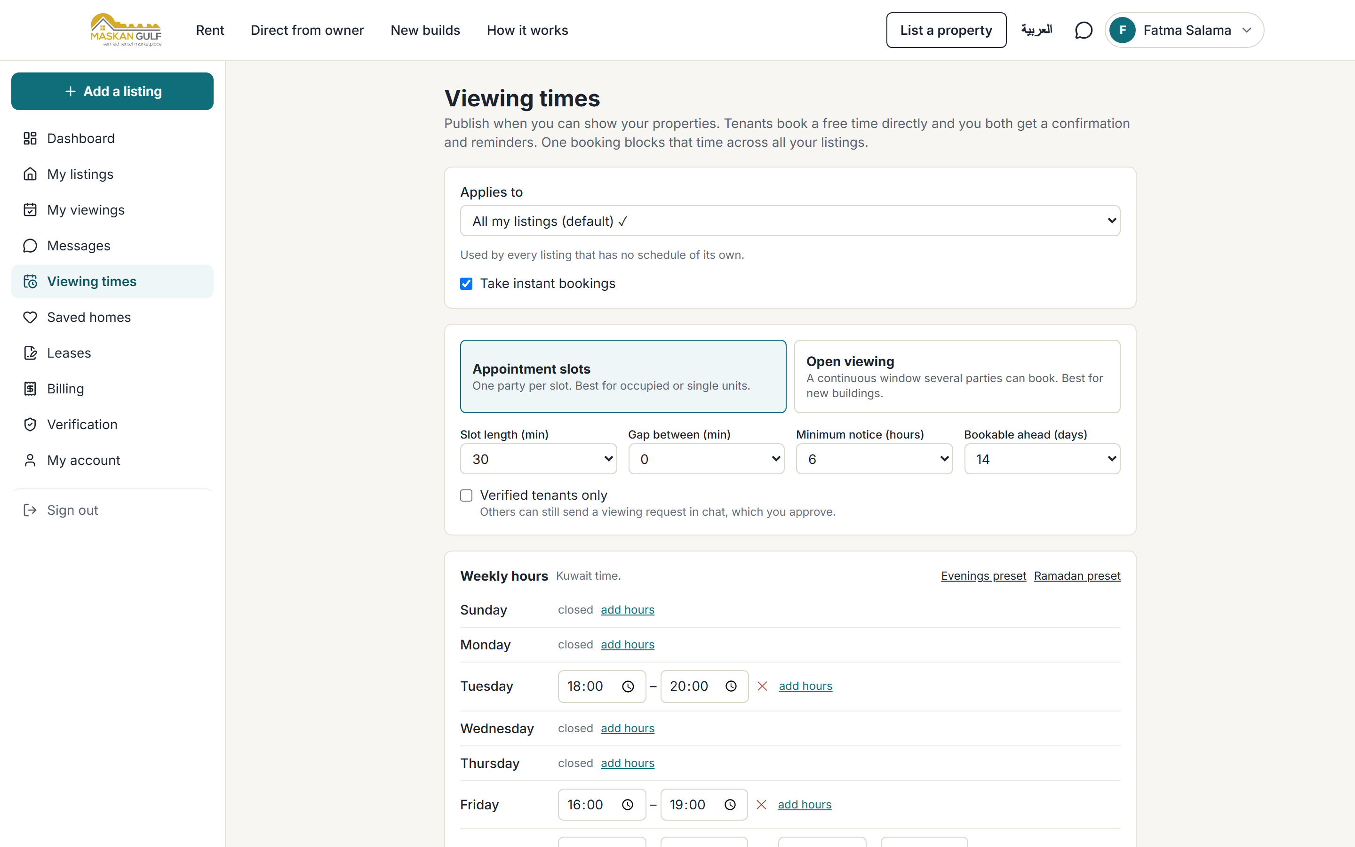Click the My account person icon

click(x=30, y=461)
